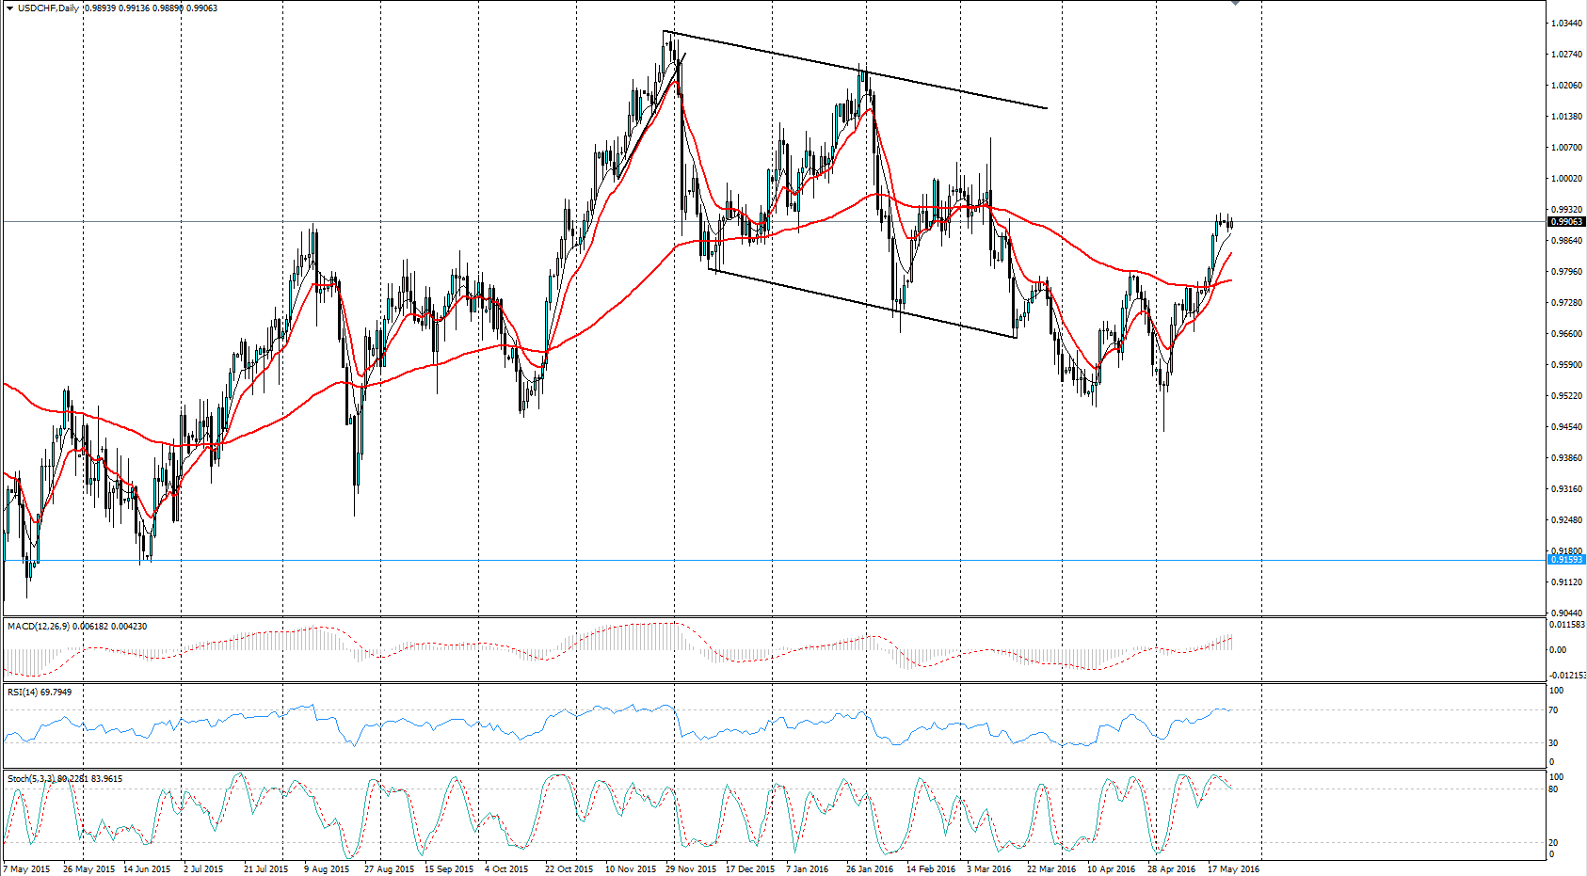This screenshot has height=876, width=1587.
Task: Click the 0.92480 price scale label
Action: coord(1566,520)
